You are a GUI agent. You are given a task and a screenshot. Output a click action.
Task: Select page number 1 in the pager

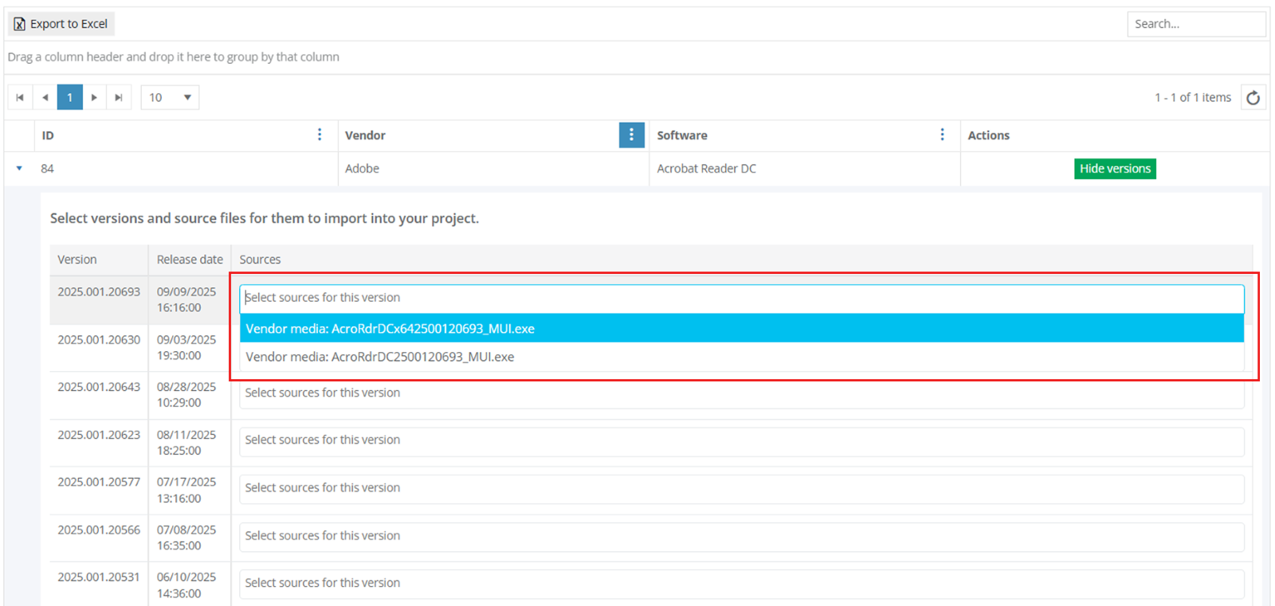tap(70, 97)
